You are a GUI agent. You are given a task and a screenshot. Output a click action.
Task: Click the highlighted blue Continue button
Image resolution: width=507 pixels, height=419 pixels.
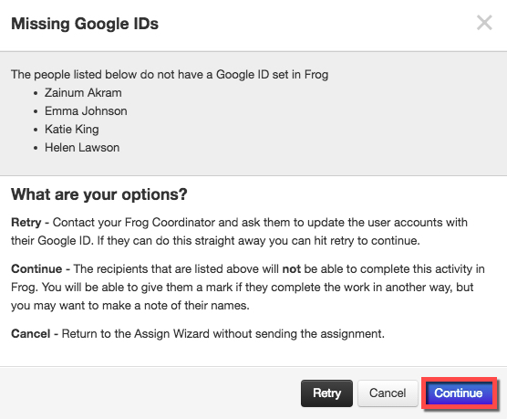tap(459, 393)
